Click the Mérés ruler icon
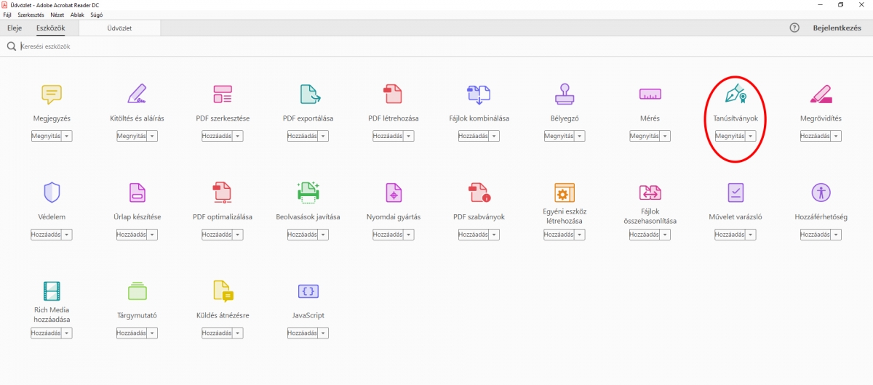 pos(650,94)
